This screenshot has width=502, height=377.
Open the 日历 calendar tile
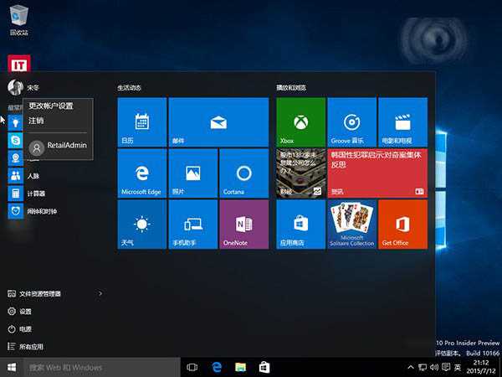pyautogui.click(x=141, y=122)
